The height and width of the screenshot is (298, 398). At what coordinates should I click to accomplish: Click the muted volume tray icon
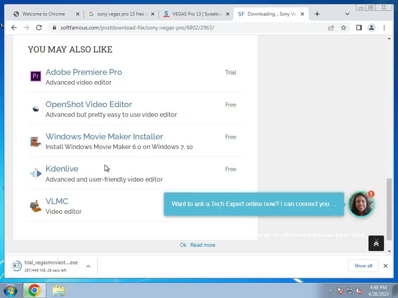[359, 291]
